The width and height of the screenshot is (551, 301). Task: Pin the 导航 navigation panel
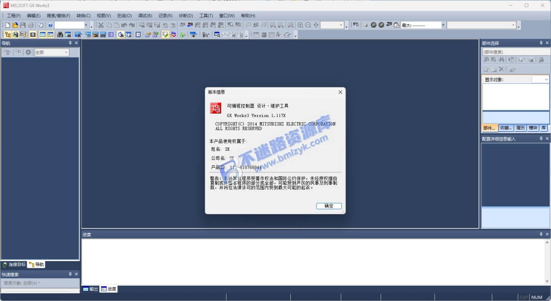[70, 43]
